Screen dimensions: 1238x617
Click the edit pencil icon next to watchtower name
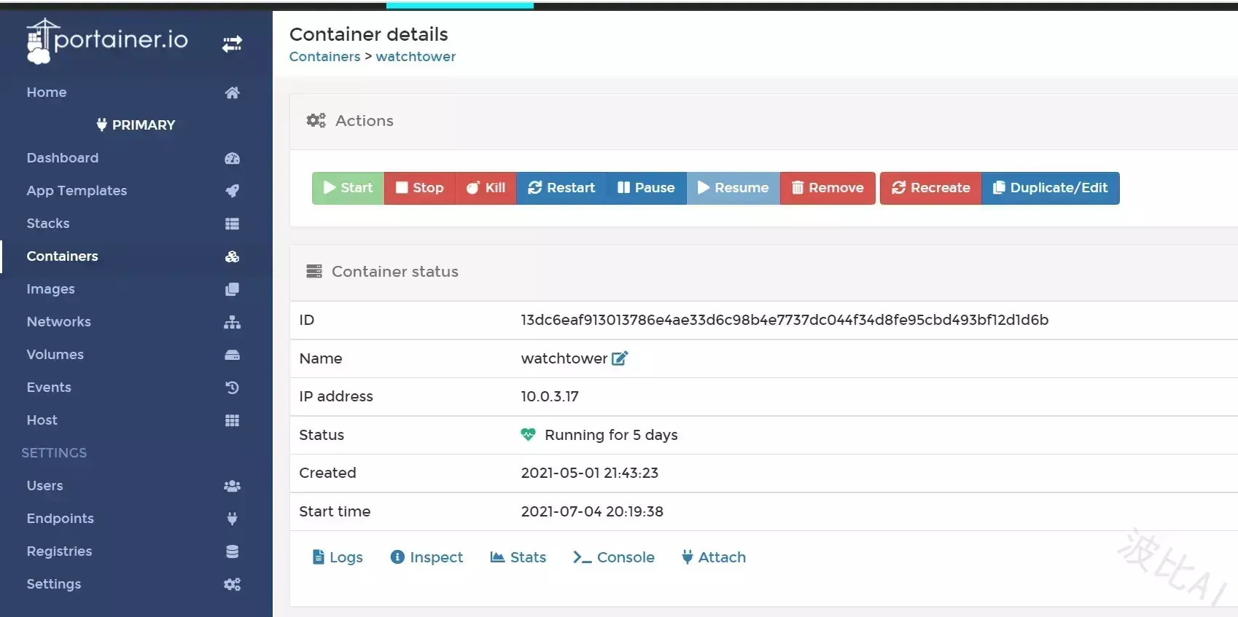(x=620, y=358)
